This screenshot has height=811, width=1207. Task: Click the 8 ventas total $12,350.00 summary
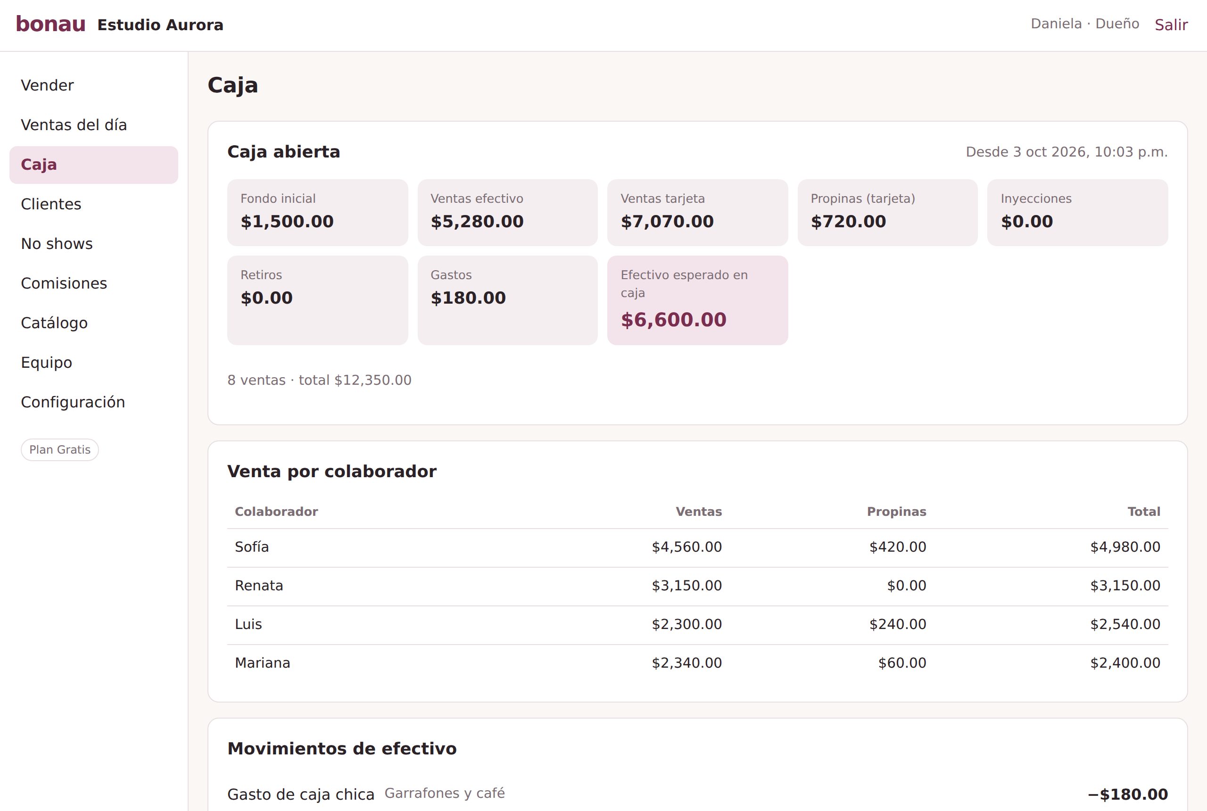pos(320,380)
